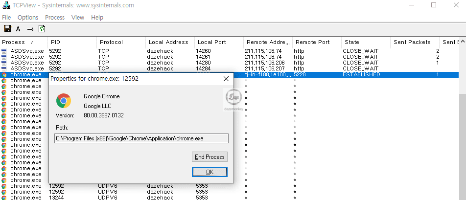Click the TCPView app icon in title bar

pos(5,5)
